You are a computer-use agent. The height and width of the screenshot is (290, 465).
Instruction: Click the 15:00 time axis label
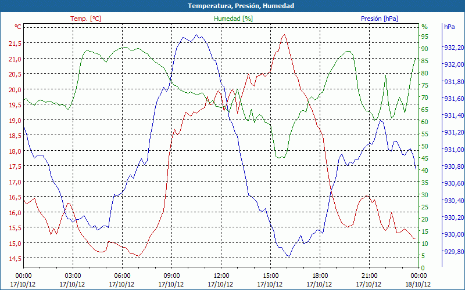[270, 276]
